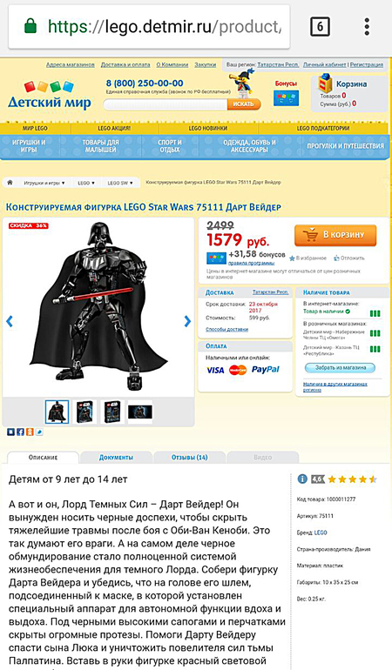392x670 pixels.
Task: Click the Забрать из магазина button
Action: pyautogui.click(x=341, y=367)
